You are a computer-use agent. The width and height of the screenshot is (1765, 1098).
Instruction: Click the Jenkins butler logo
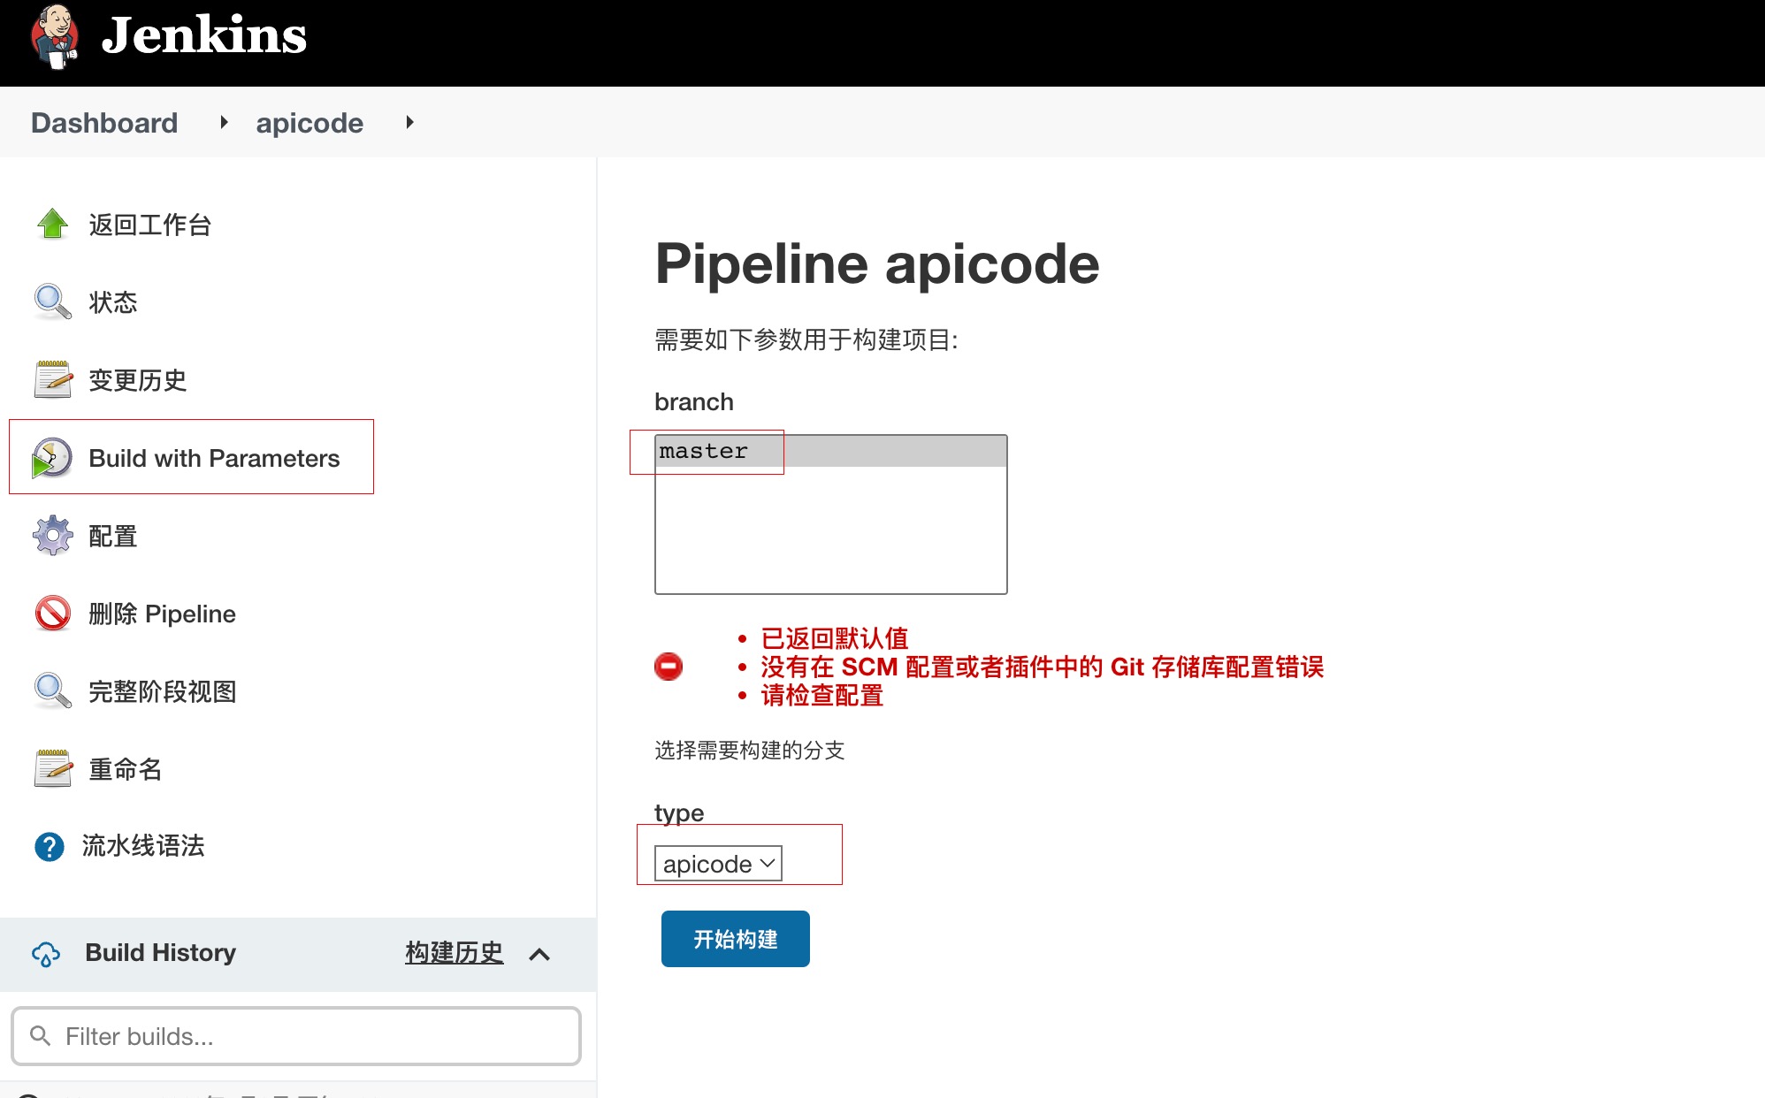53,39
